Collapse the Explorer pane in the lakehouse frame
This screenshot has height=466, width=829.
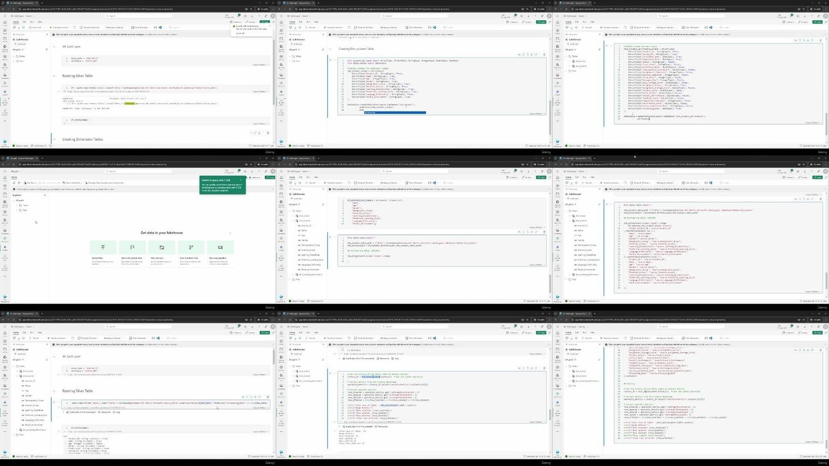[45, 195]
